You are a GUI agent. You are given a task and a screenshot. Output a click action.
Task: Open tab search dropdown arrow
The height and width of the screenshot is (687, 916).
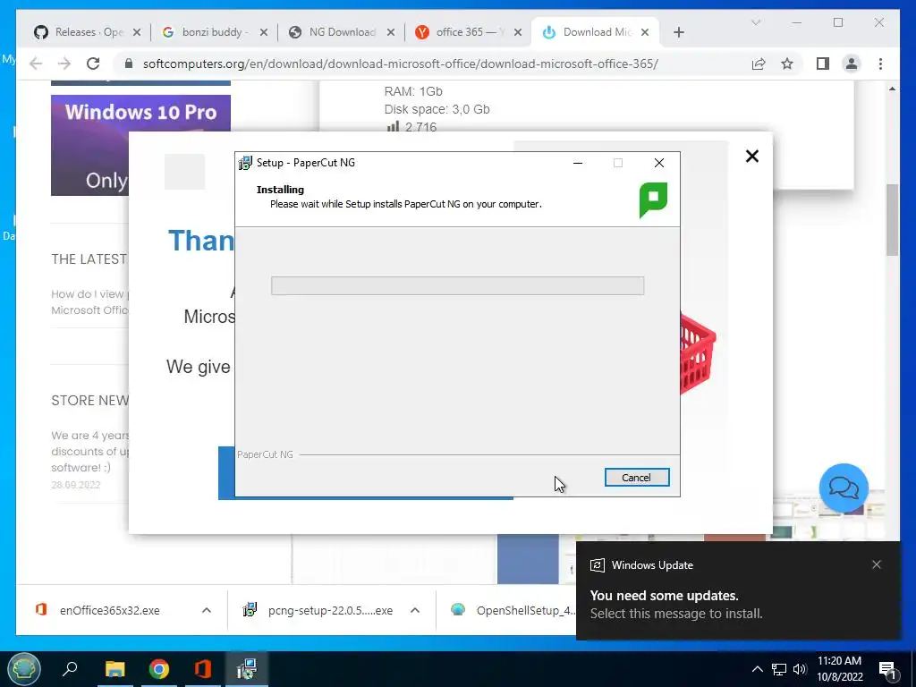pos(755,22)
